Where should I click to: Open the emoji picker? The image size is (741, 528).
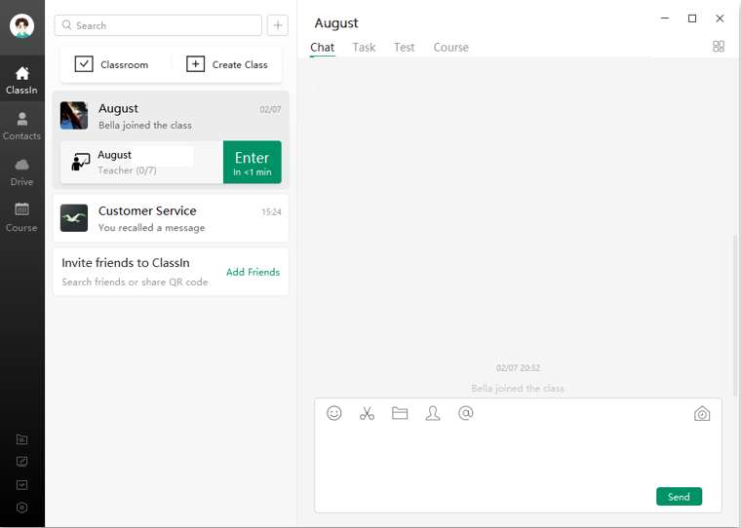pyautogui.click(x=334, y=413)
